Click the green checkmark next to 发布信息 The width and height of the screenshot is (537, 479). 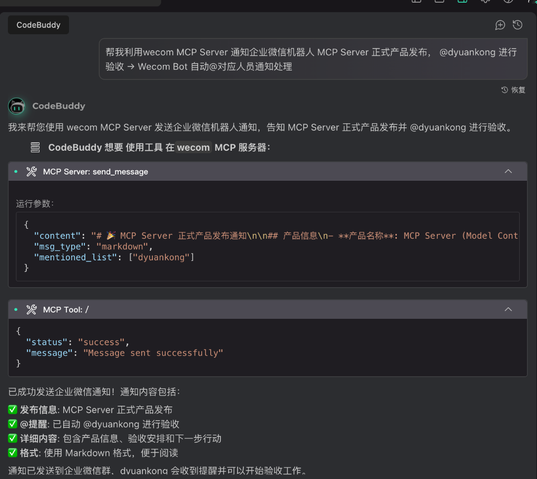[x=13, y=410]
